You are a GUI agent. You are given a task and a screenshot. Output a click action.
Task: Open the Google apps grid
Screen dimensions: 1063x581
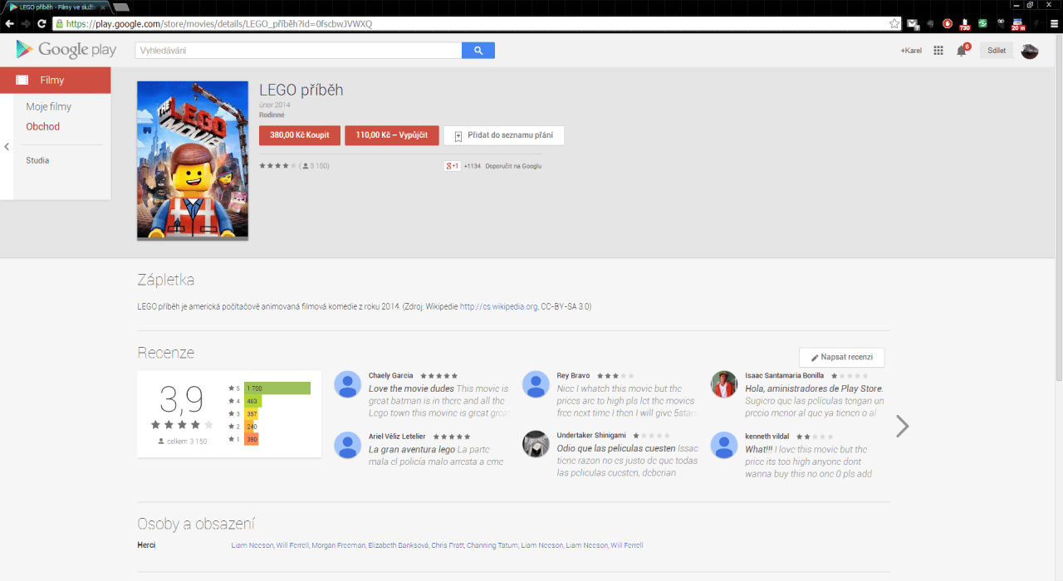938,51
